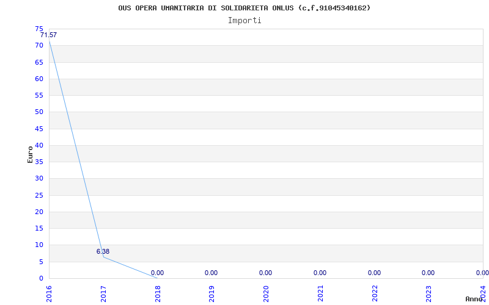Select the 2020 year axis label
This screenshot has height=305, width=489.
pos(266,295)
